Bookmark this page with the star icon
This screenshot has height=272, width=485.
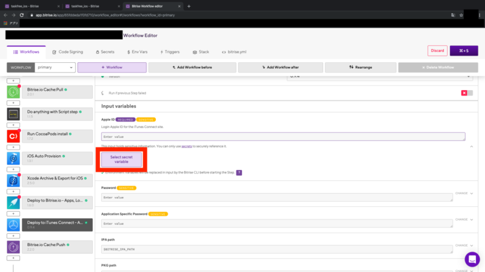[x=461, y=15]
